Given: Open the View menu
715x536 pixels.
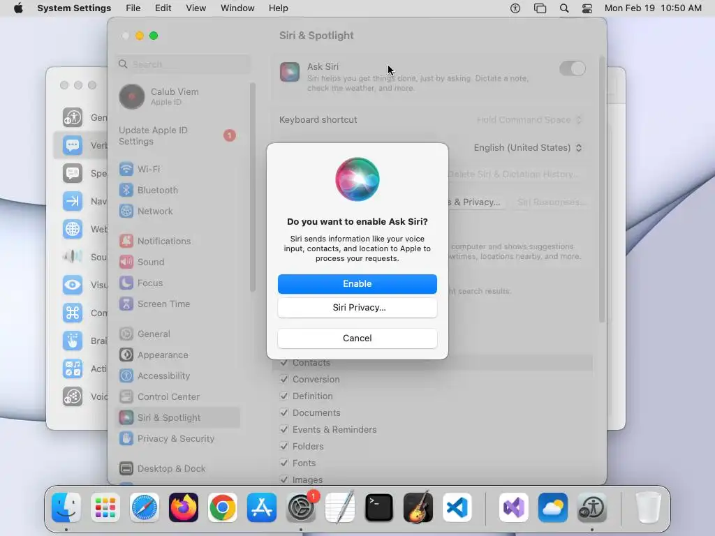Looking at the screenshot, I should (x=196, y=8).
